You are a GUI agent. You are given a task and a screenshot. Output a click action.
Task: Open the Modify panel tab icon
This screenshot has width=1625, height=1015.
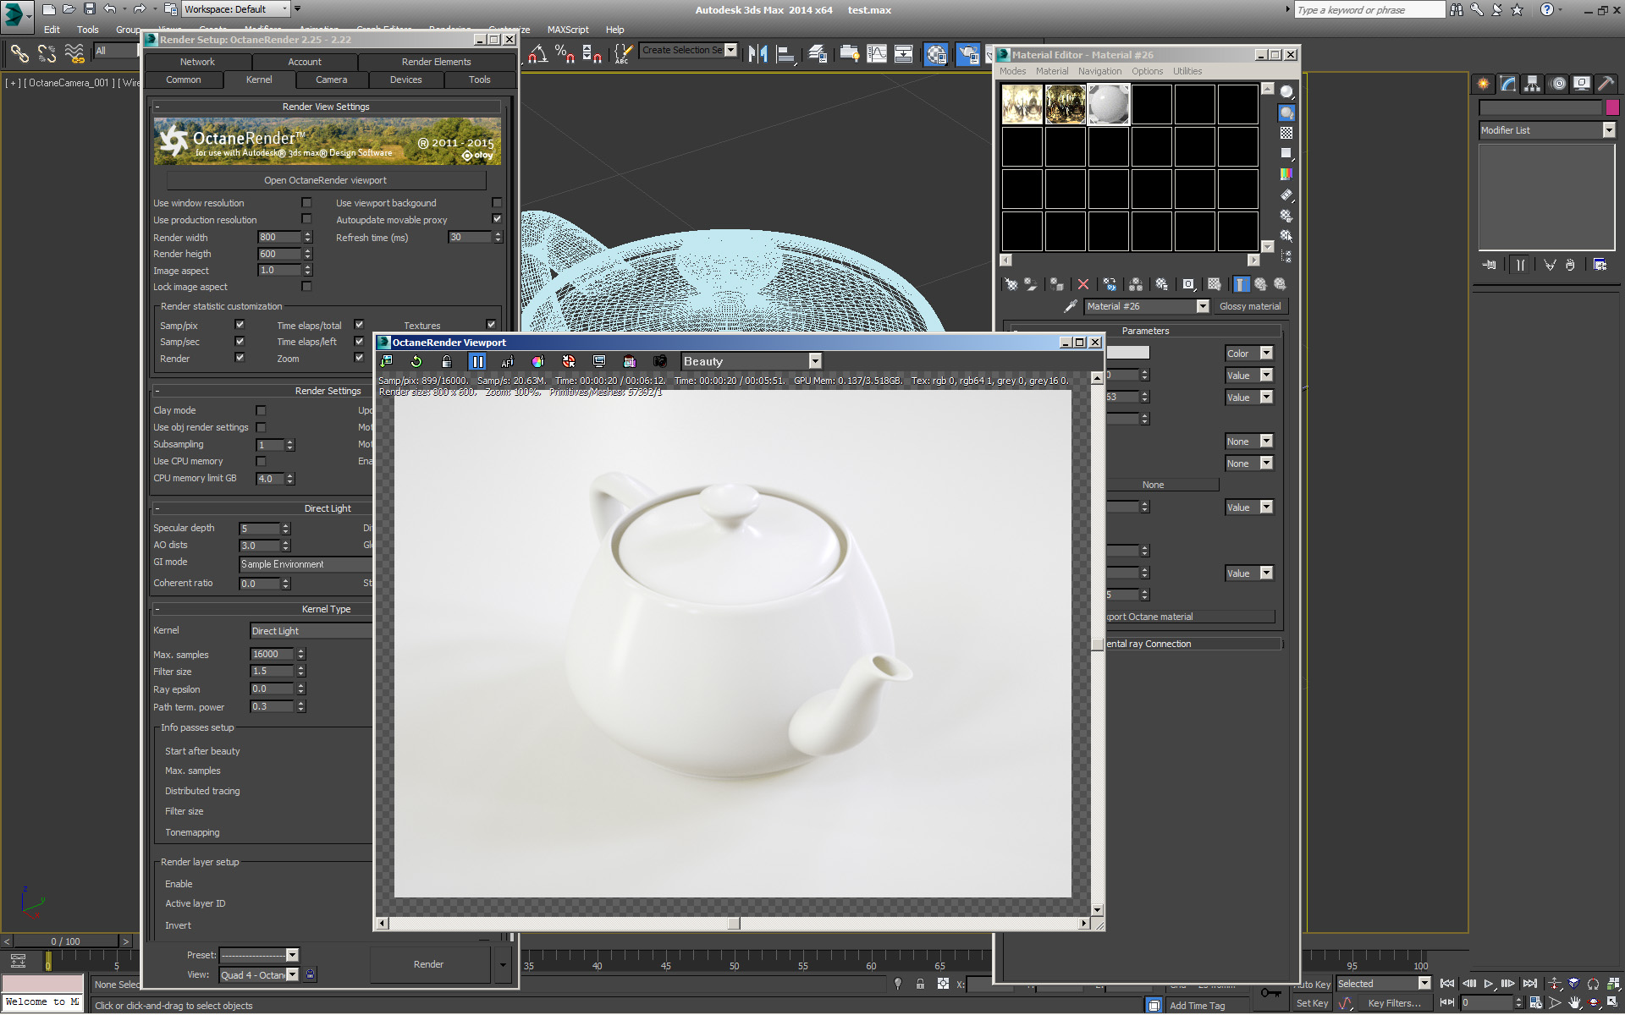pos(1507,84)
